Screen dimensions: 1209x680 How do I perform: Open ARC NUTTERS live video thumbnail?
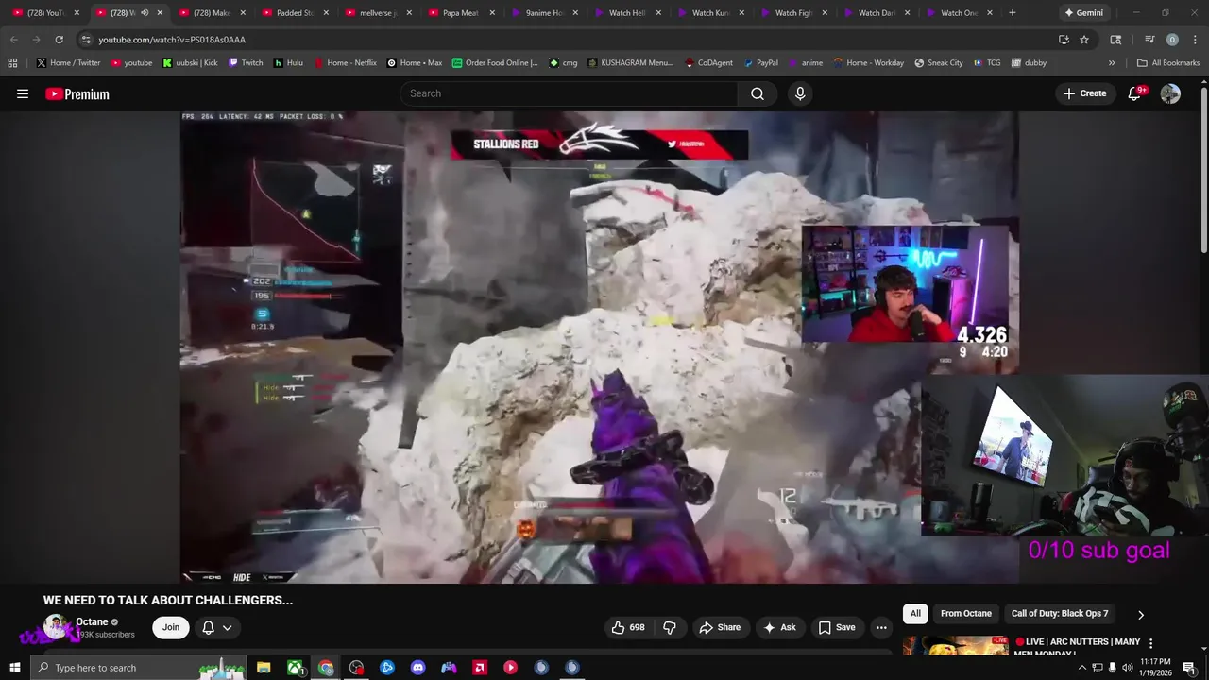(x=956, y=644)
